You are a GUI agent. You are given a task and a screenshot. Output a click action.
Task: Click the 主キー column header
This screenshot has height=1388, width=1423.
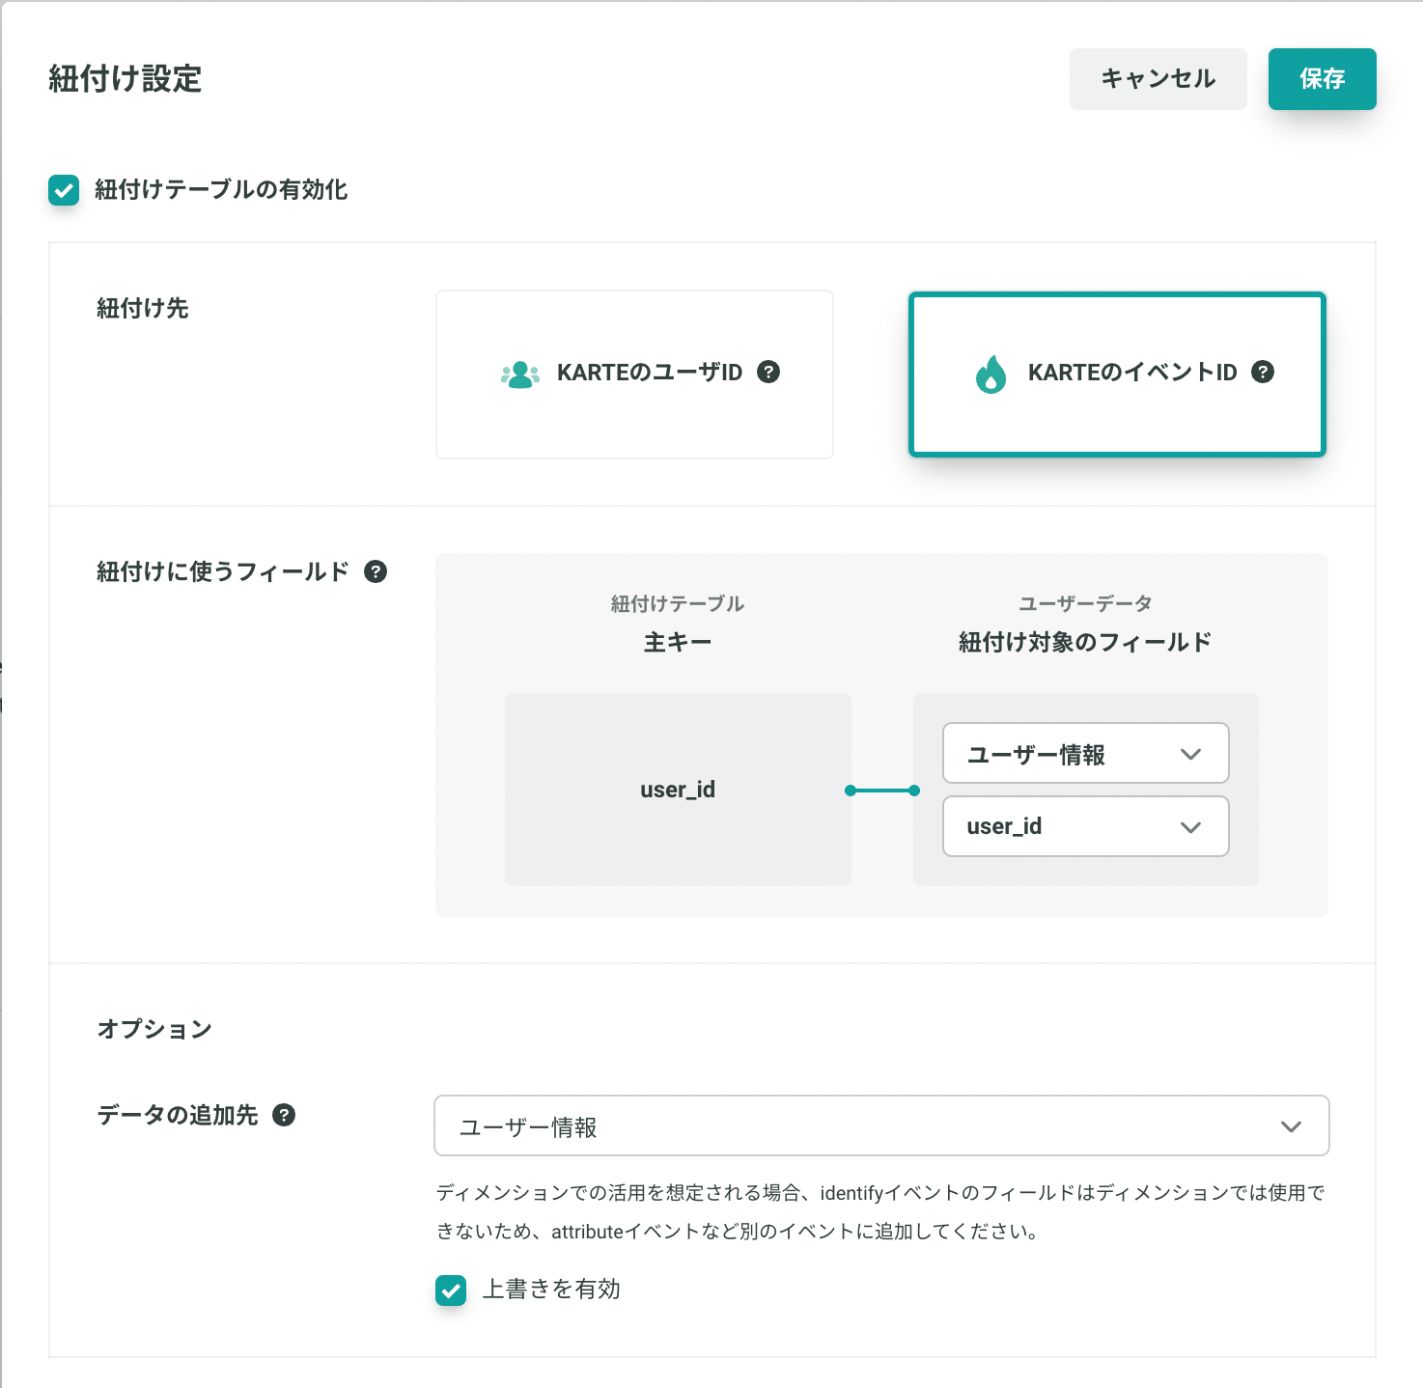point(678,642)
